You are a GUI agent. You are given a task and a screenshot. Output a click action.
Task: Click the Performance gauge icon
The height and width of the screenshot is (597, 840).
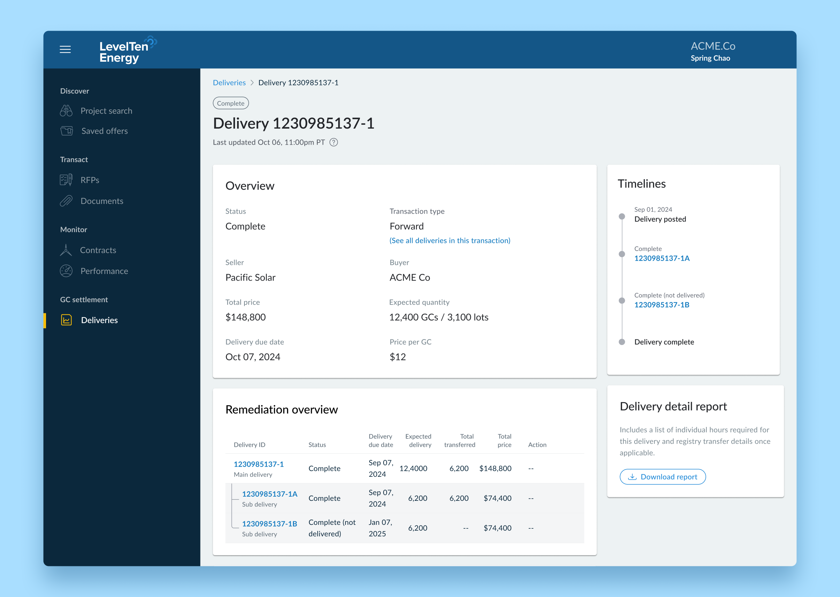pyautogui.click(x=66, y=271)
